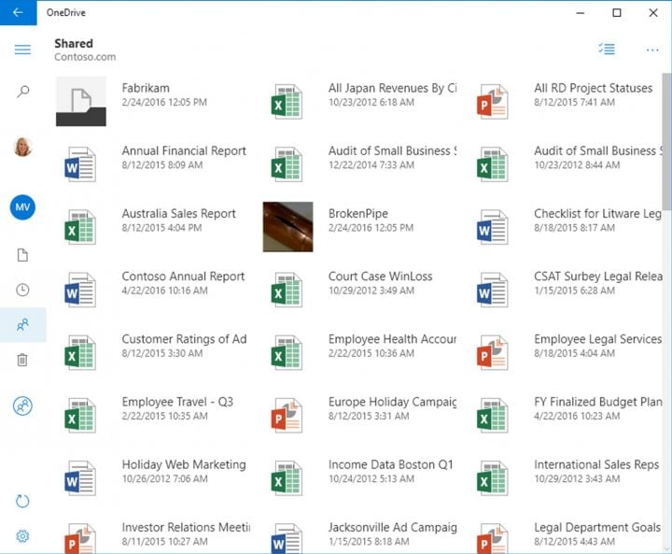
Task: Click the Excel icon for Australia Sales Report
Action: (80, 227)
